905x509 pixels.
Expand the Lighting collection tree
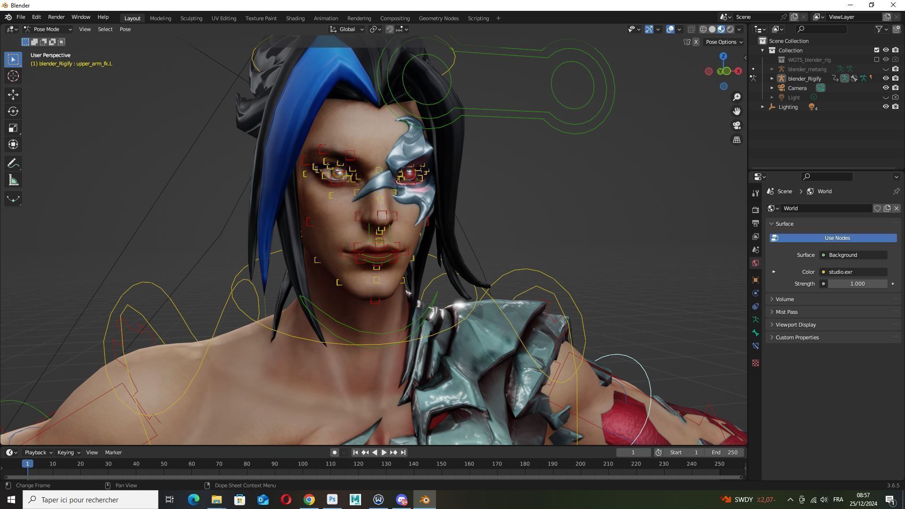coord(762,107)
